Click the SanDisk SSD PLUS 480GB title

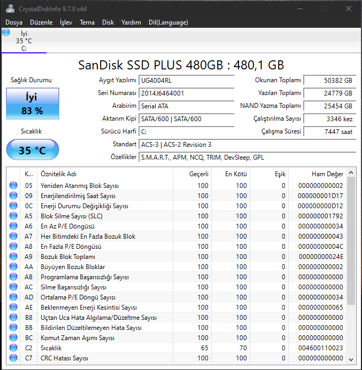(x=181, y=65)
